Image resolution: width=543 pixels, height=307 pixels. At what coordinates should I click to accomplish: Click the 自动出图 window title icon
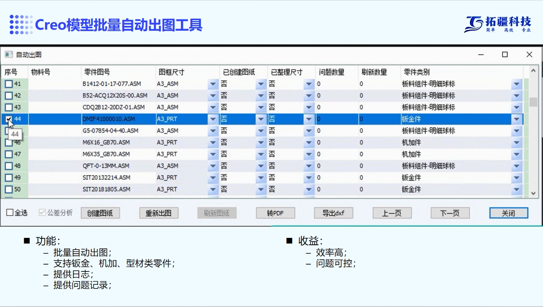(9, 55)
